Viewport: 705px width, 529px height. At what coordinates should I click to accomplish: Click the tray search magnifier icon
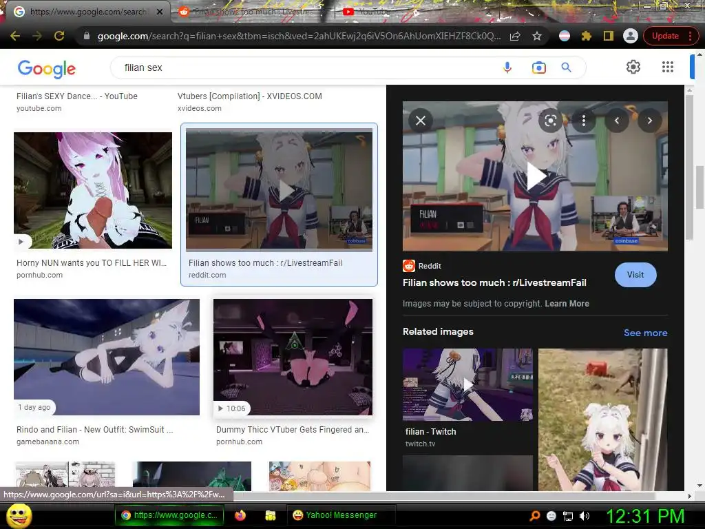click(534, 516)
